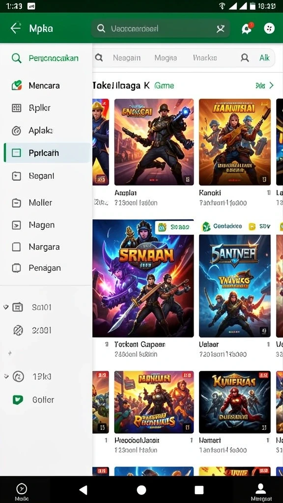Click the Magen play-box icon
Screen dimensions: 283x503
pyautogui.click(x=16, y=225)
